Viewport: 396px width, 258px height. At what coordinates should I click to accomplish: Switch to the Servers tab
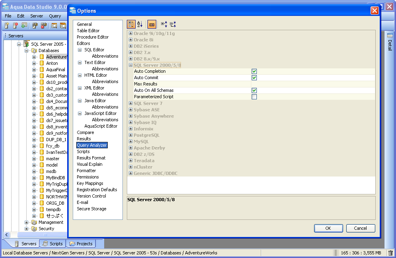25,244
